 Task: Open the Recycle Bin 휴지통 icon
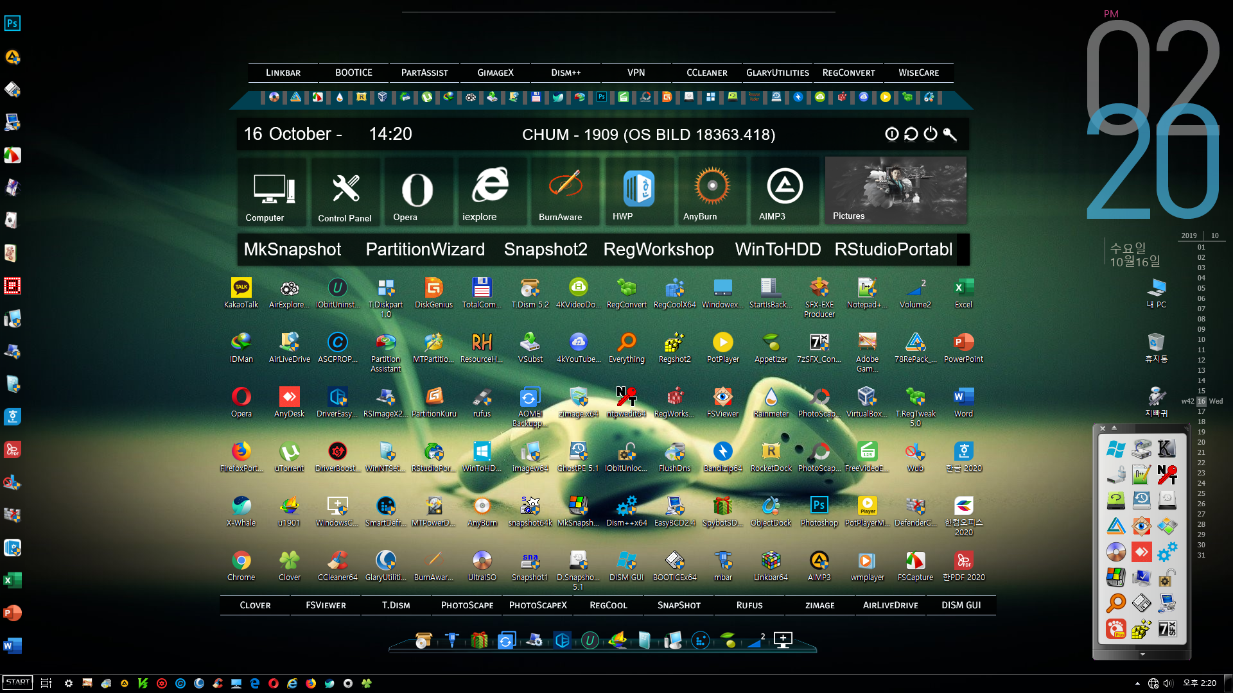[1156, 348]
